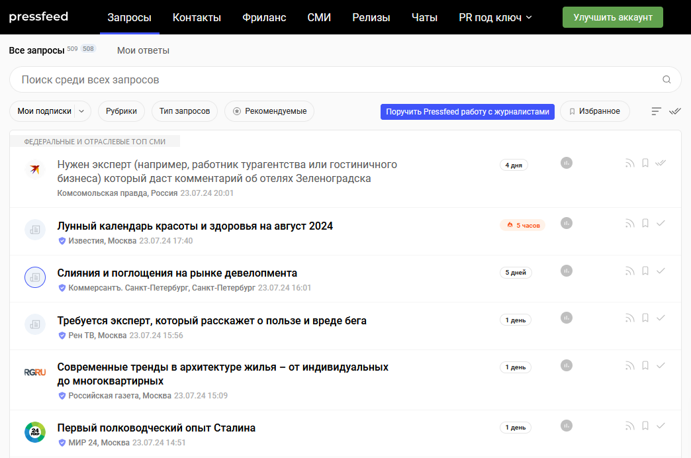
Task: Bookmark the Зеленоградск hotels request
Action: 645,163
